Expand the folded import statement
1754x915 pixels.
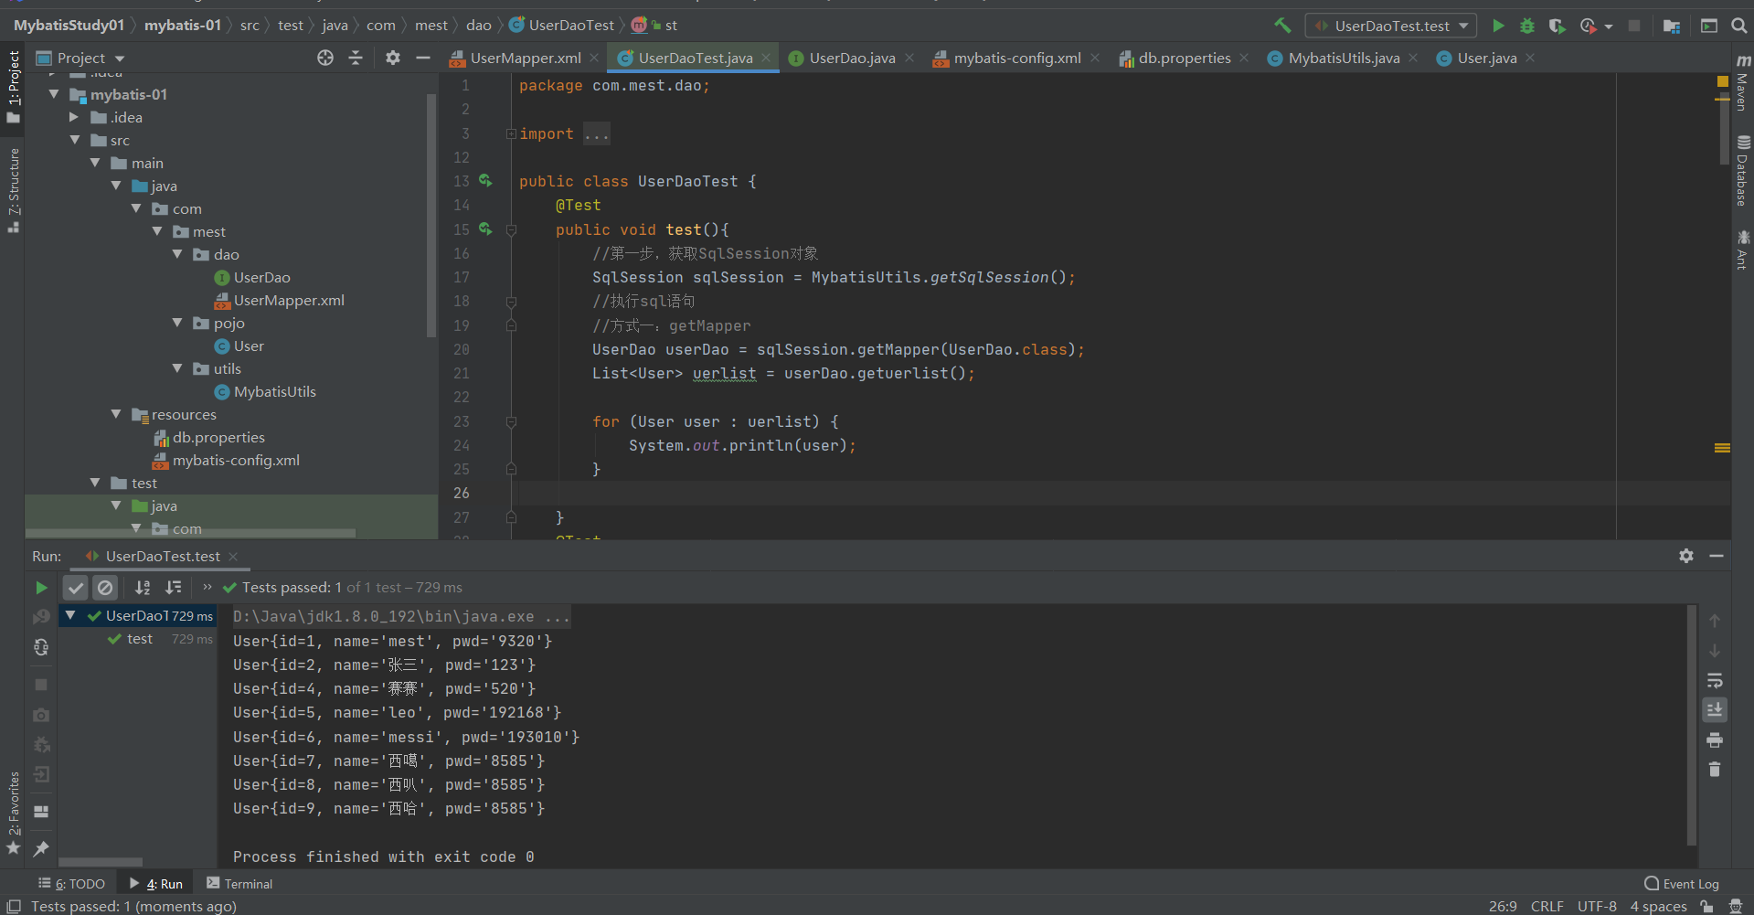coord(511,133)
